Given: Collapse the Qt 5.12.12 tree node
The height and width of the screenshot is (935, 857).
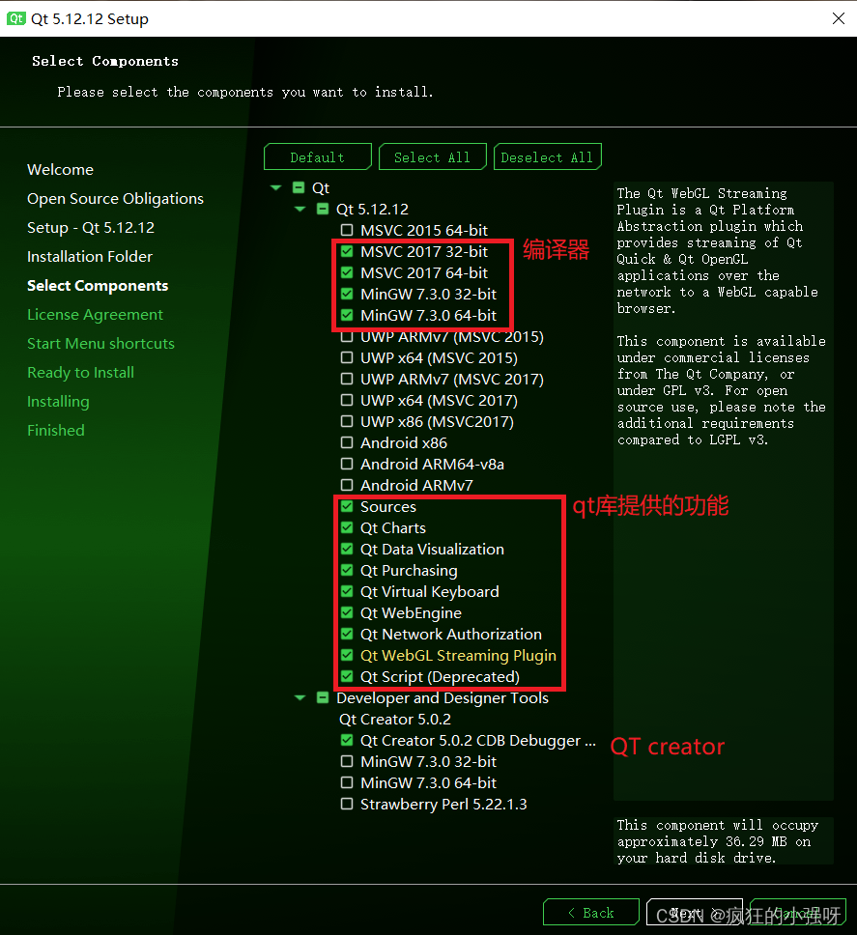Looking at the screenshot, I should click(300, 210).
